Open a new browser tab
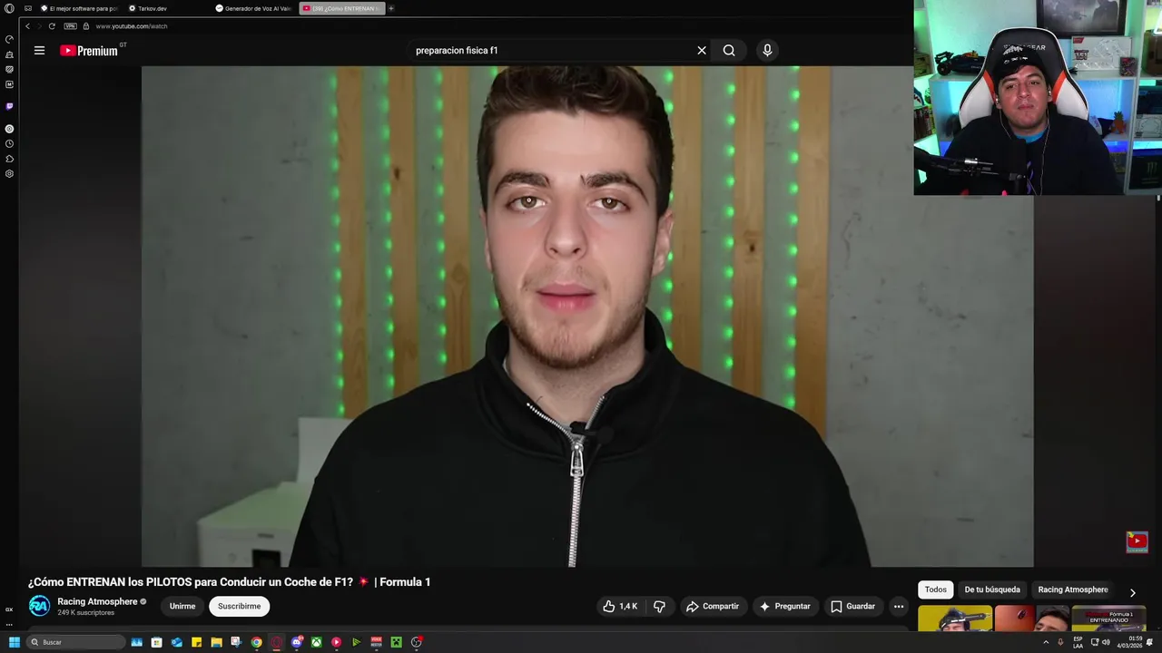 click(x=391, y=8)
